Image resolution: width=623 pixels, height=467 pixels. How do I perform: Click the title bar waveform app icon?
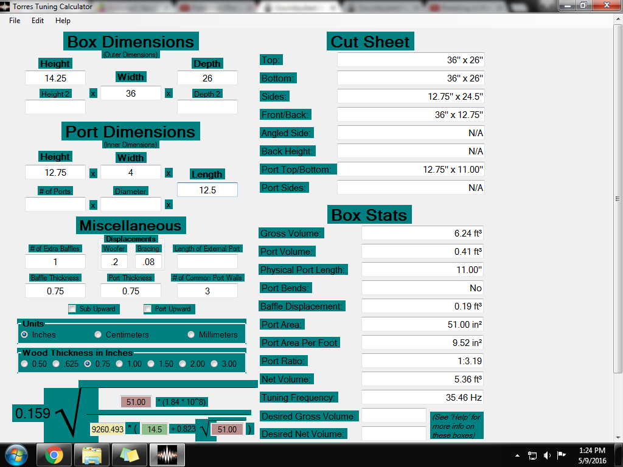tap(5, 6)
